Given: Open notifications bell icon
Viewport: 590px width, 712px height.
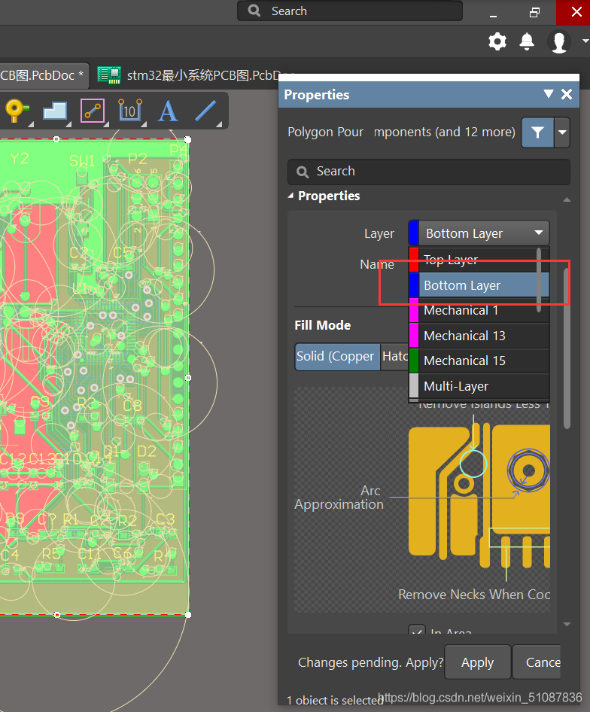Looking at the screenshot, I should pyautogui.click(x=528, y=41).
